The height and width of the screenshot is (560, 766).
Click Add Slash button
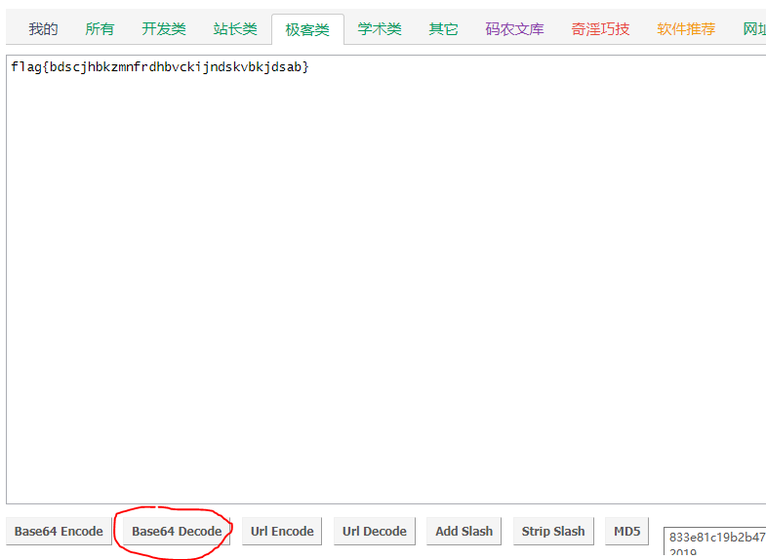tap(464, 531)
